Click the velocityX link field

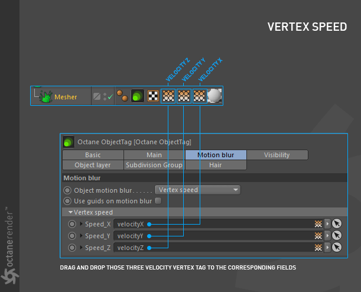(219, 224)
